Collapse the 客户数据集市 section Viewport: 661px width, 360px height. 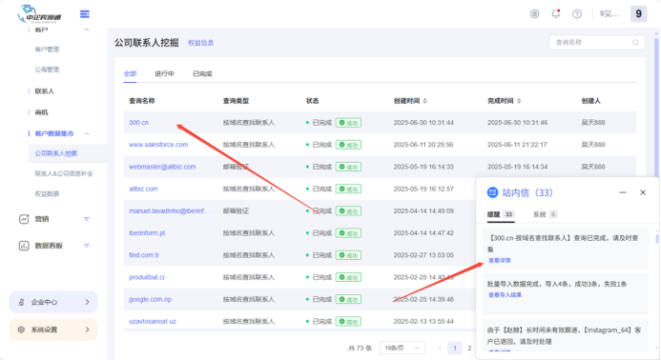[87, 133]
